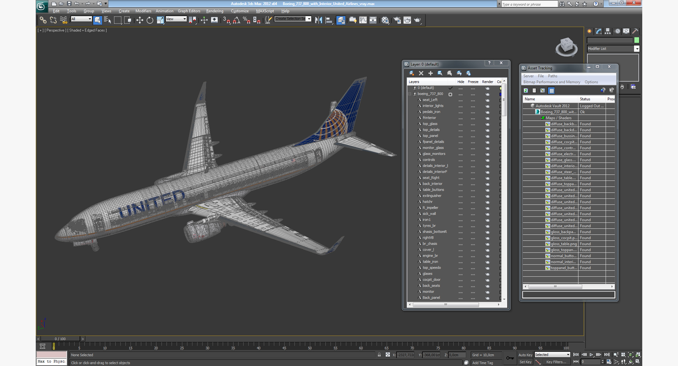Choose the Select and Rotate tool
Image resolution: width=678 pixels, height=366 pixels.
[x=150, y=20]
